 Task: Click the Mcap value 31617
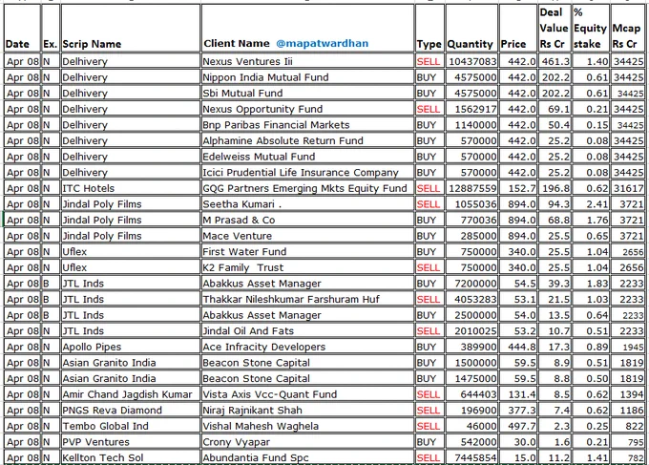(628, 188)
